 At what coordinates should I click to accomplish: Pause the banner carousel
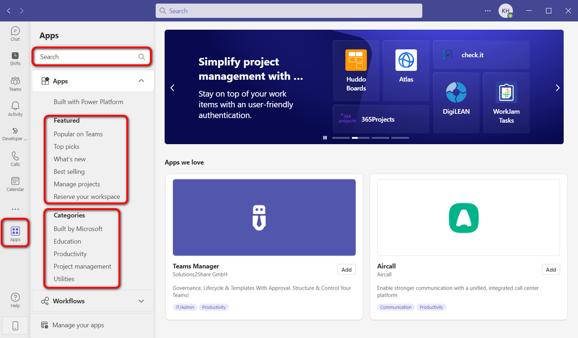pos(325,138)
